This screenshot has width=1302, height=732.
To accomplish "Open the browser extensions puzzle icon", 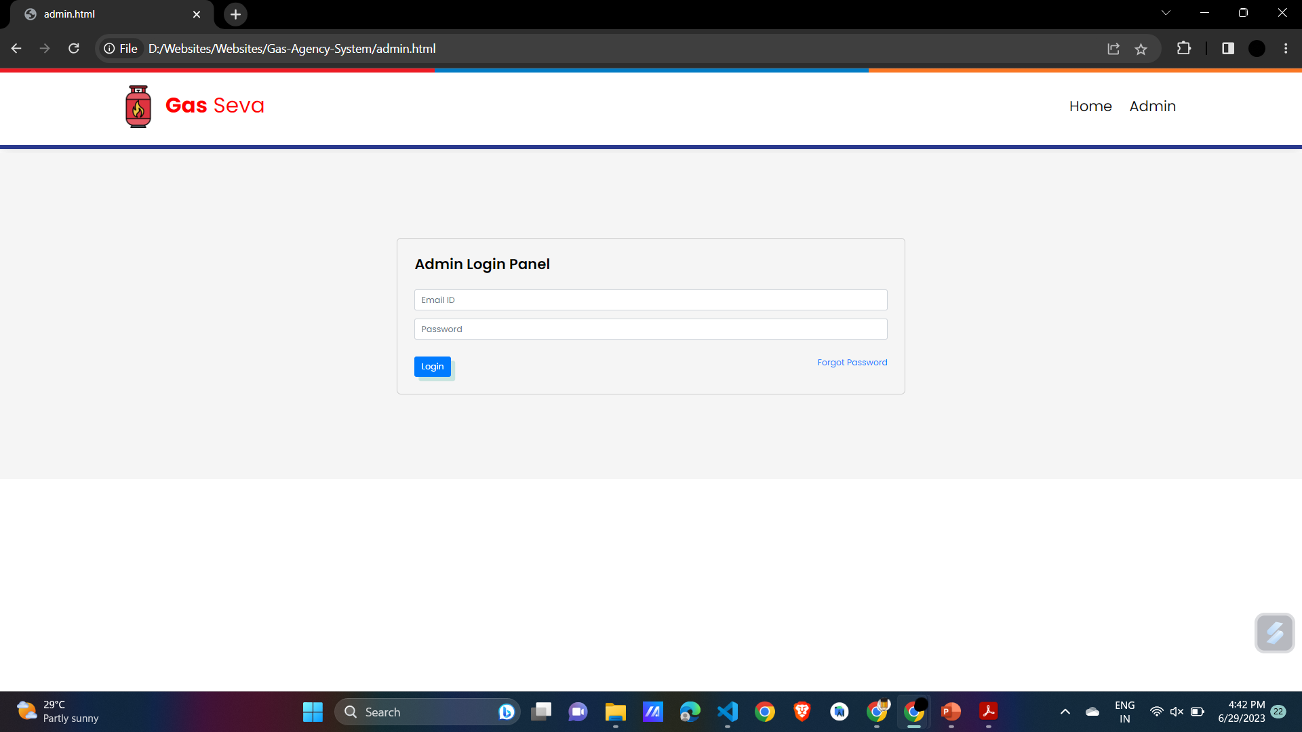I will (x=1184, y=48).
